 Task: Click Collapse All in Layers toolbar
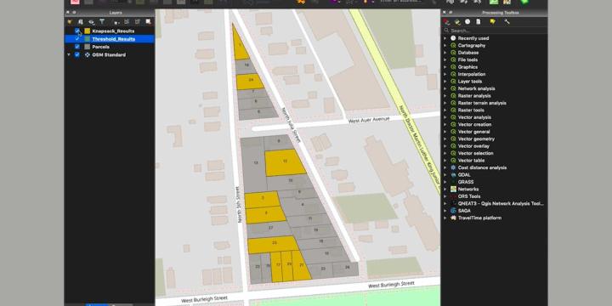tap(138, 22)
